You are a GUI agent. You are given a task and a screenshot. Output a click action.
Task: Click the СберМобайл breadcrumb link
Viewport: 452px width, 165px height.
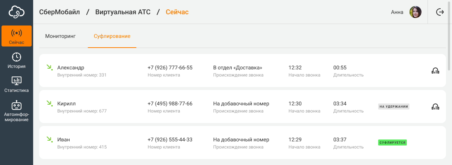click(60, 12)
